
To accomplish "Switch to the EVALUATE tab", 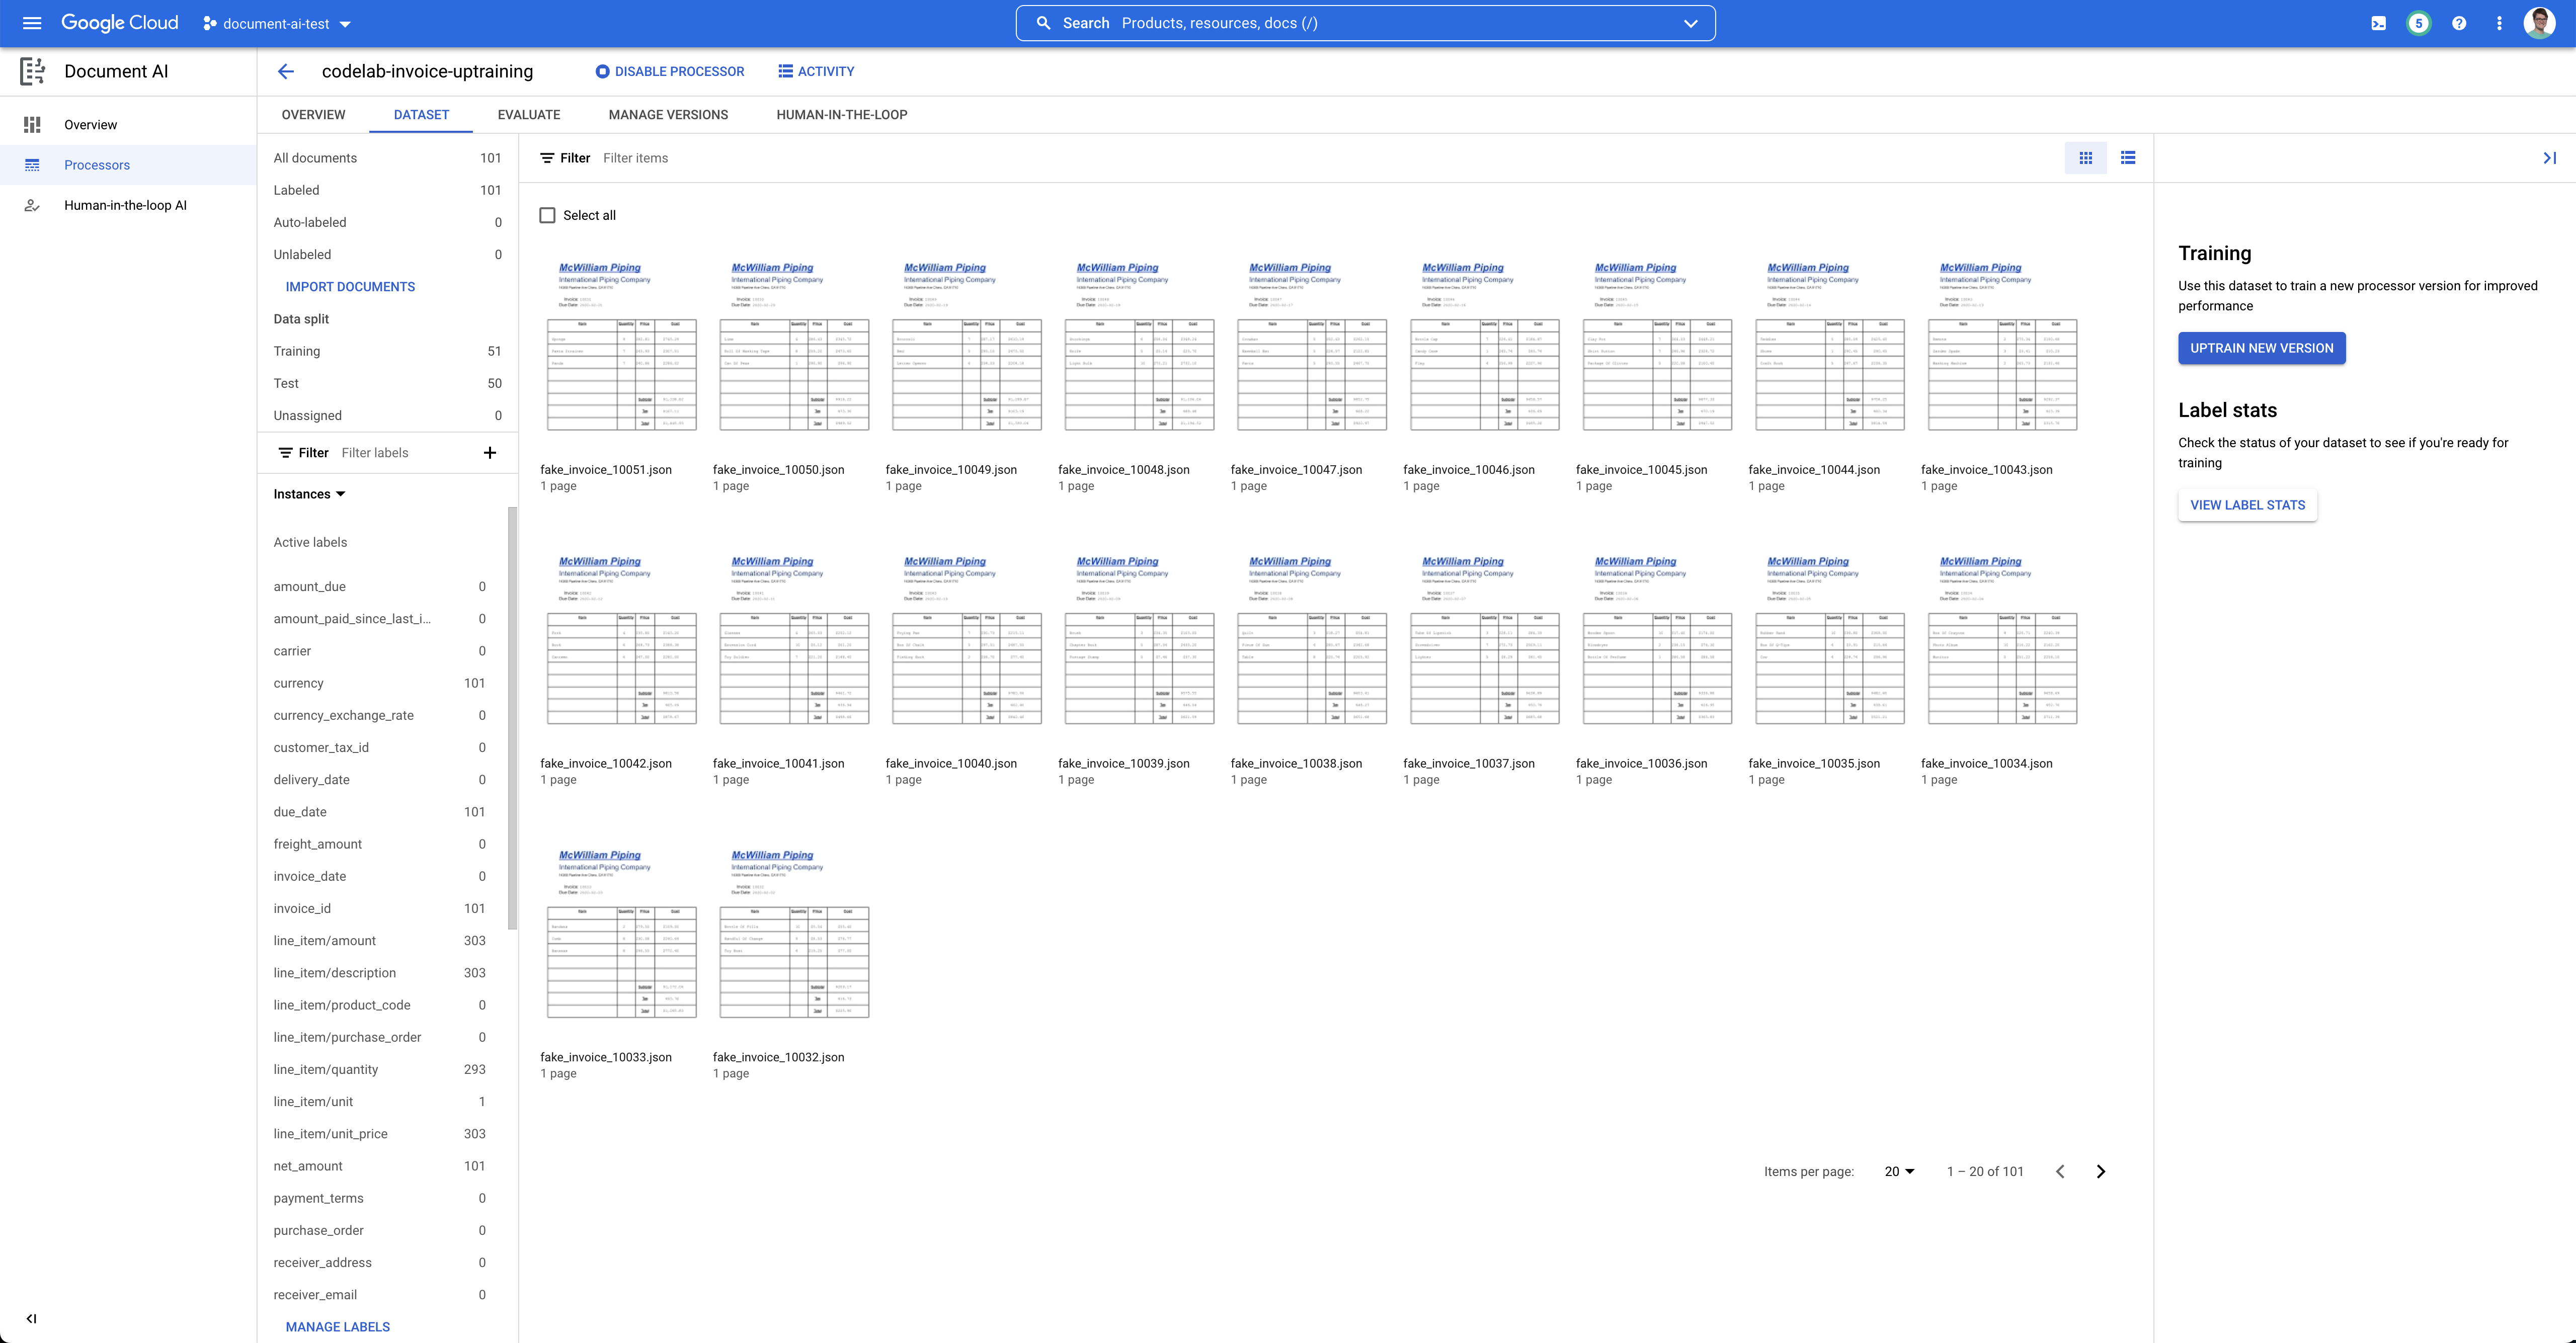I will [528, 115].
